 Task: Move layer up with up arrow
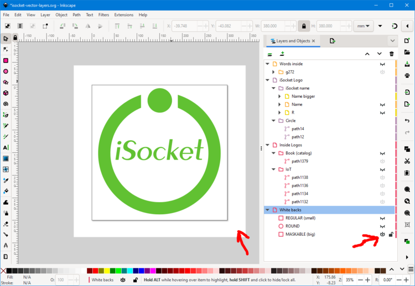(367, 54)
